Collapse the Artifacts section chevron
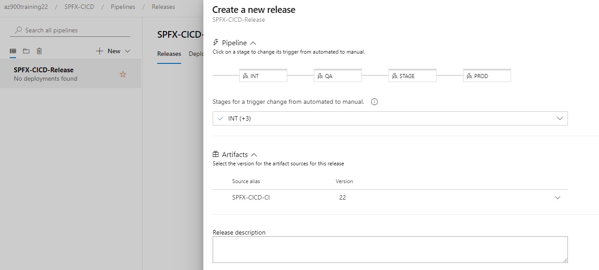The height and width of the screenshot is (270, 599). (x=254, y=155)
